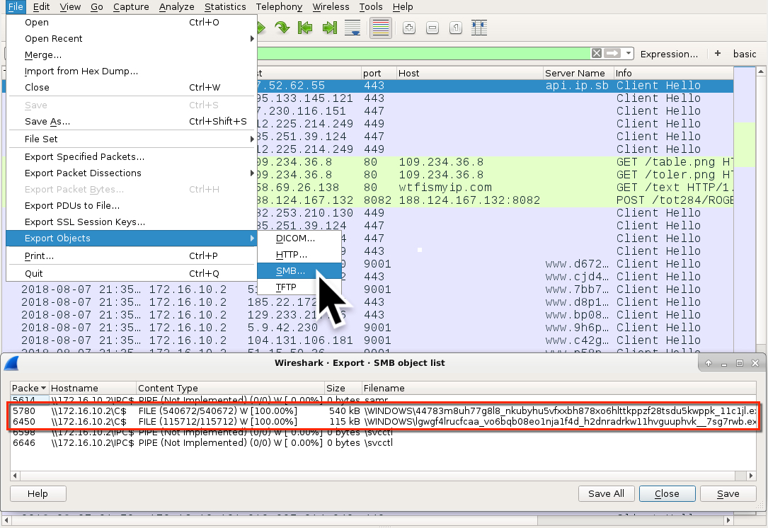Open the Go menu
768x528 pixels.
(97, 7)
